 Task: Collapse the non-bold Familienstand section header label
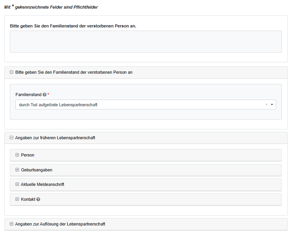pyautogui.click(x=74, y=72)
